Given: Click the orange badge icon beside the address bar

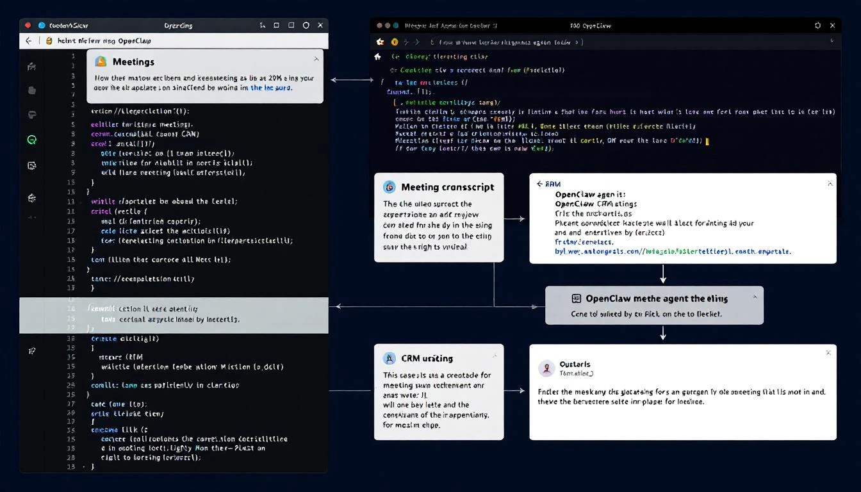Looking at the screenshot, I should click(395, 42).
